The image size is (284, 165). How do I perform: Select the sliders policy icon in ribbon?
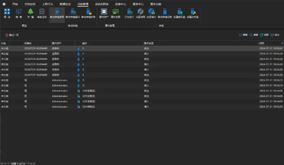point(19,12)
